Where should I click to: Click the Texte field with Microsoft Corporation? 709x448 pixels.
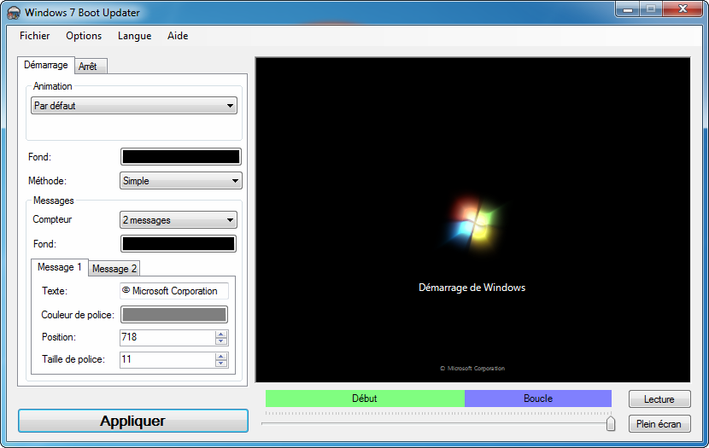point(174,291)
